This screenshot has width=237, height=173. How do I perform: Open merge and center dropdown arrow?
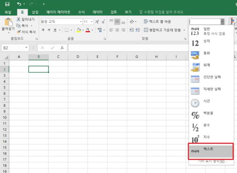point(184,30)
